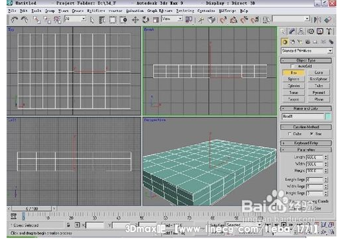Click the Length value input field

pyautogui.click(x=315, y=158)
